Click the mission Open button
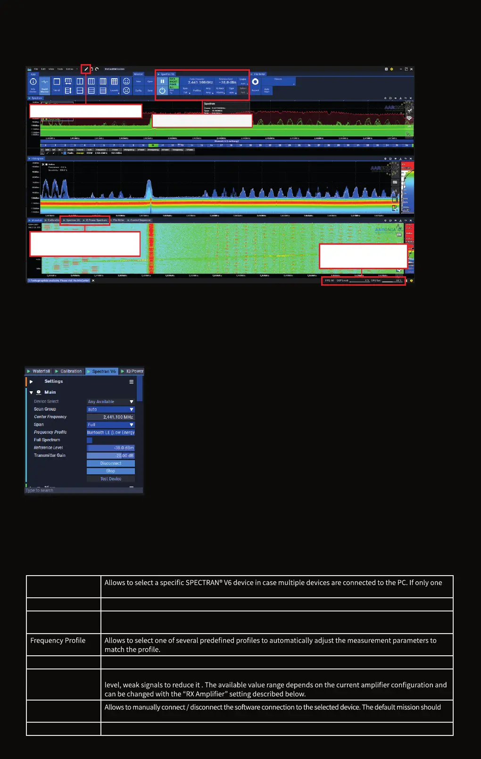The height and width of the screenshot is (759, 481). pyautogui.click(x=150, y=82)
